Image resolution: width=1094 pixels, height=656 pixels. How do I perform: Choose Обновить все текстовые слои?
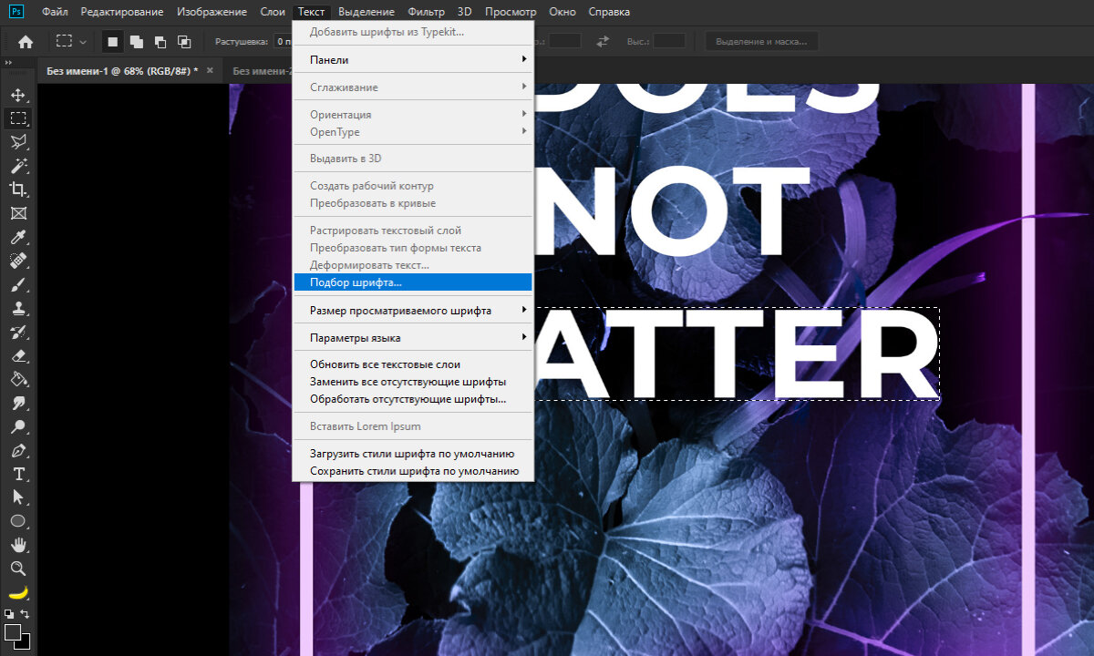pyautogui.click(x=413, y=364)
